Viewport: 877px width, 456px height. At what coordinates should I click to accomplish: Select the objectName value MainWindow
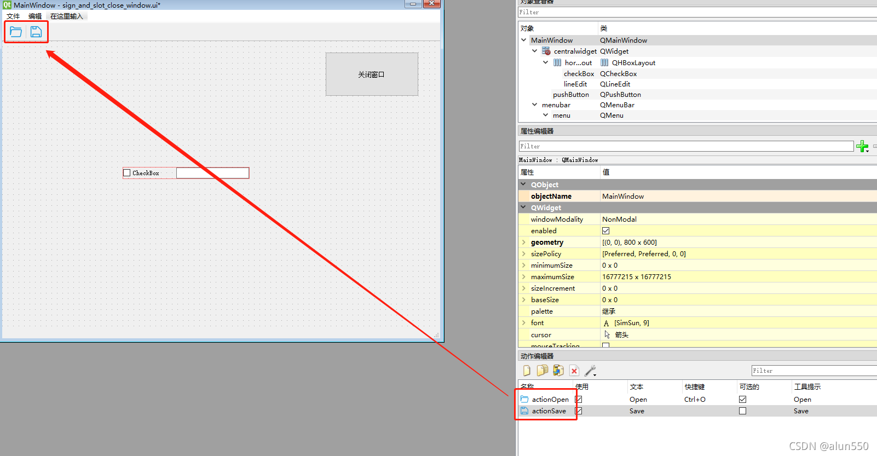[623, 196]
